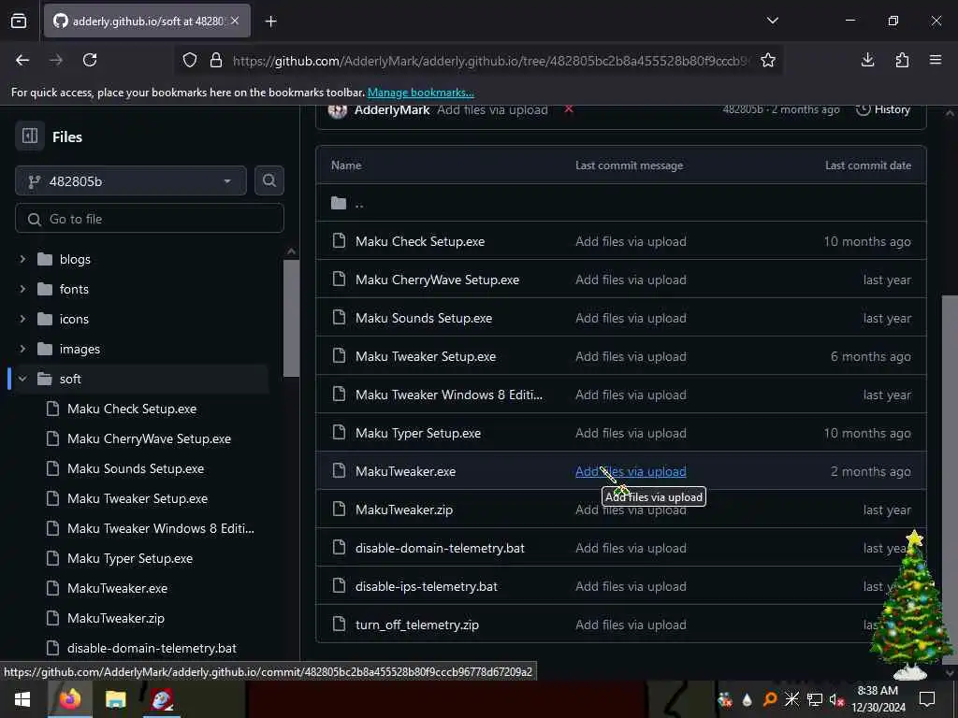Click the file search magnifier button

[269, 180]
